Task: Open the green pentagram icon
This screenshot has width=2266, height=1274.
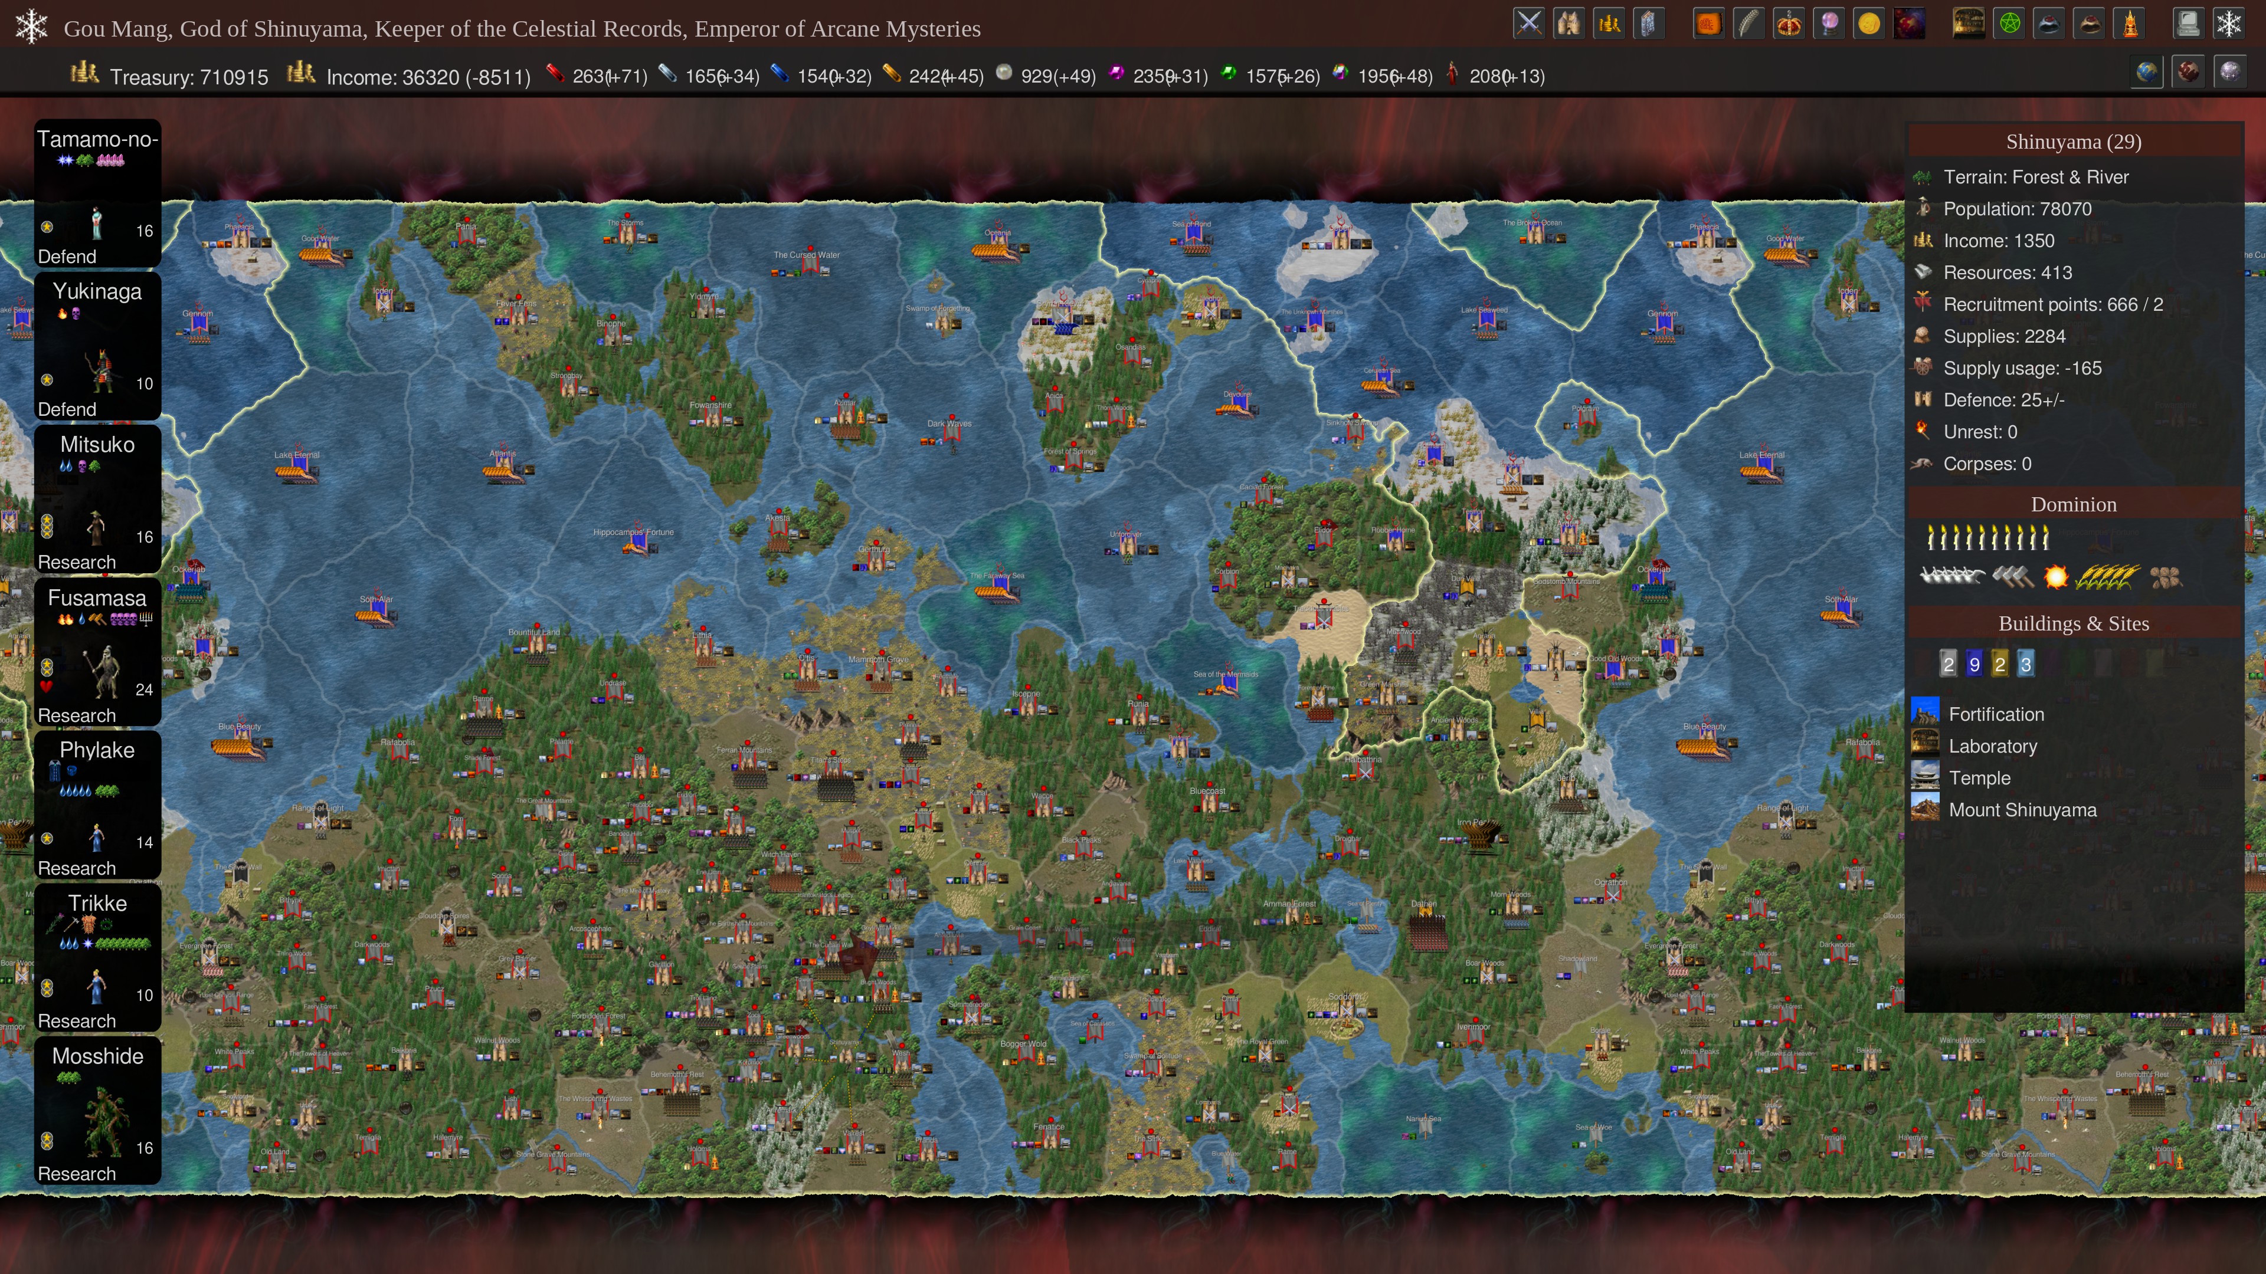Action: click(x=2009, y=24)
